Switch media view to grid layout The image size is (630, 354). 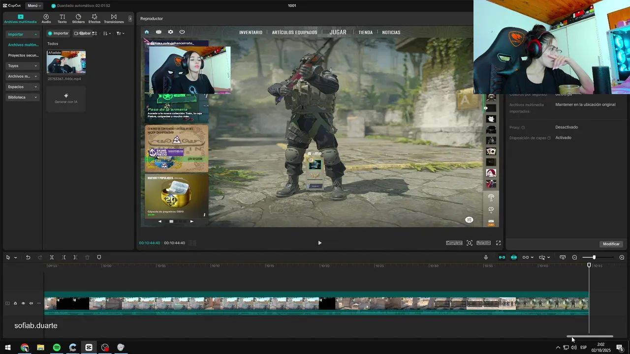tap(94, 33)
